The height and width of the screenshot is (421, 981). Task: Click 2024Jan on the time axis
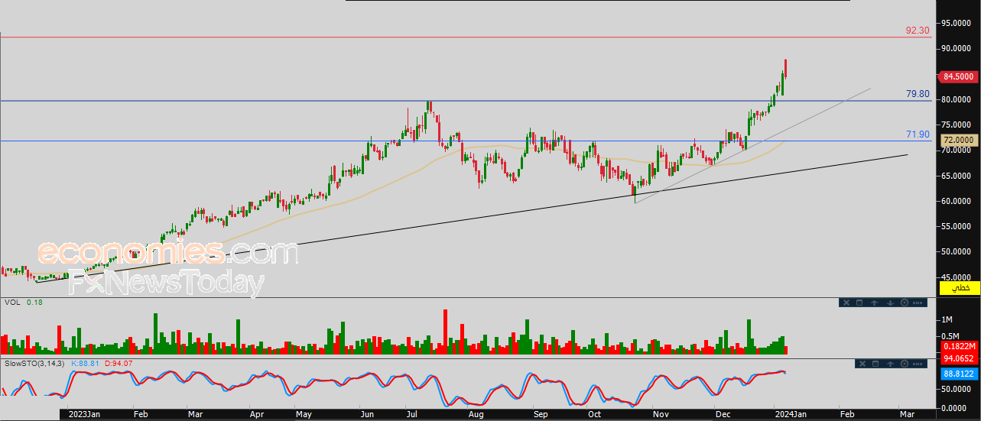(x=791, y=414)
